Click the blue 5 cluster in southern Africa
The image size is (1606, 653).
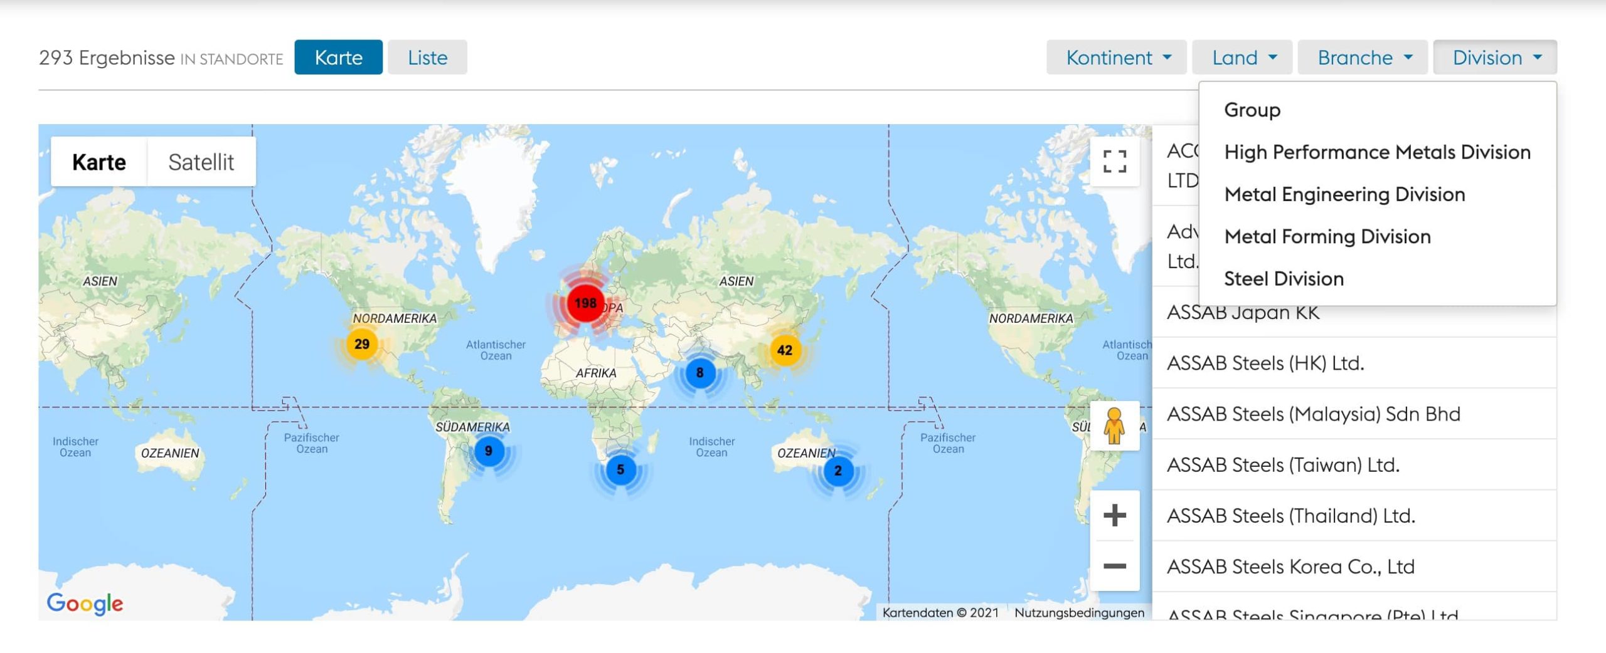(x=620, y=470)
